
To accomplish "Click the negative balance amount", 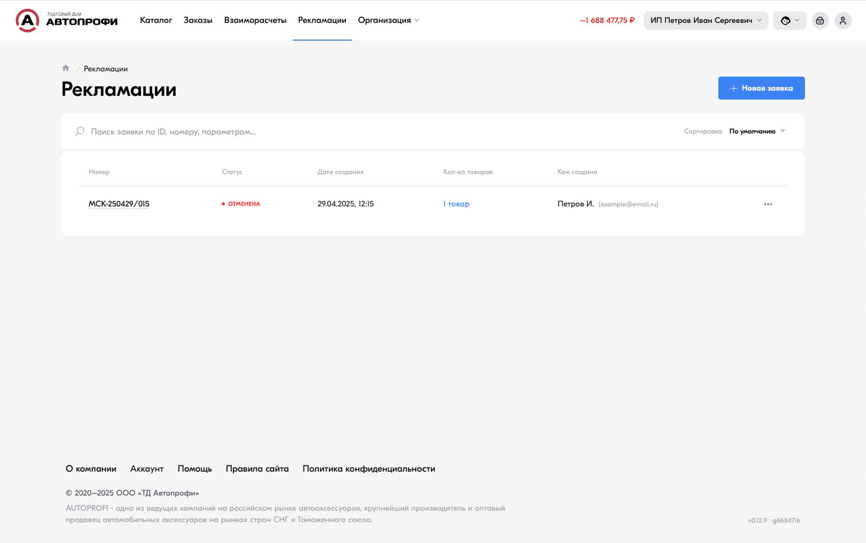I will pos(607,21).
